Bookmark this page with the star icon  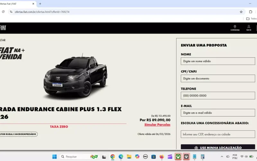coord(241,12)
